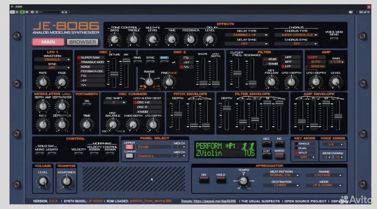Toggle the Arpeggiator ON button
Image resolution: width=377 pixels, height=209 pixels.
(x=204, y=180)
